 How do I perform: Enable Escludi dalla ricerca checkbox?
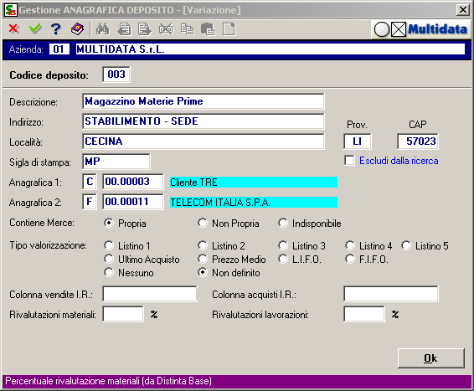[349, 161]
